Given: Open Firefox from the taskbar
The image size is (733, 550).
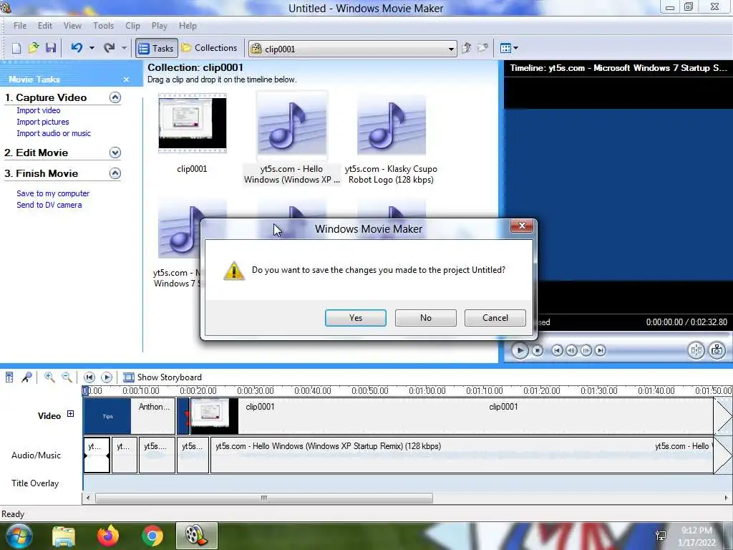Looking at the screenshot, I should click(x=108, y=536).
